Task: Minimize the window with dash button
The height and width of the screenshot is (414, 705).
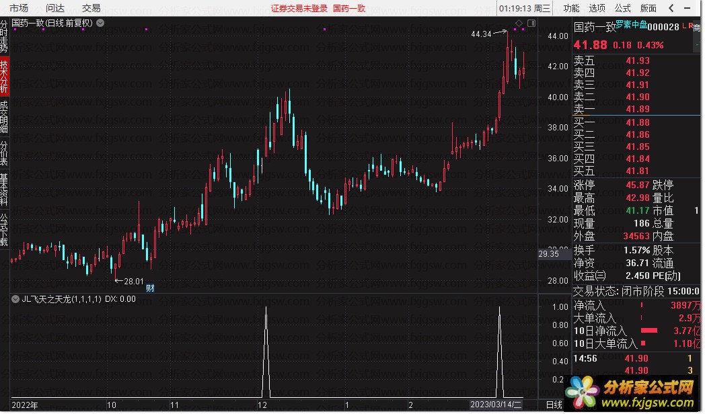Action: click(x=687, y=8)
